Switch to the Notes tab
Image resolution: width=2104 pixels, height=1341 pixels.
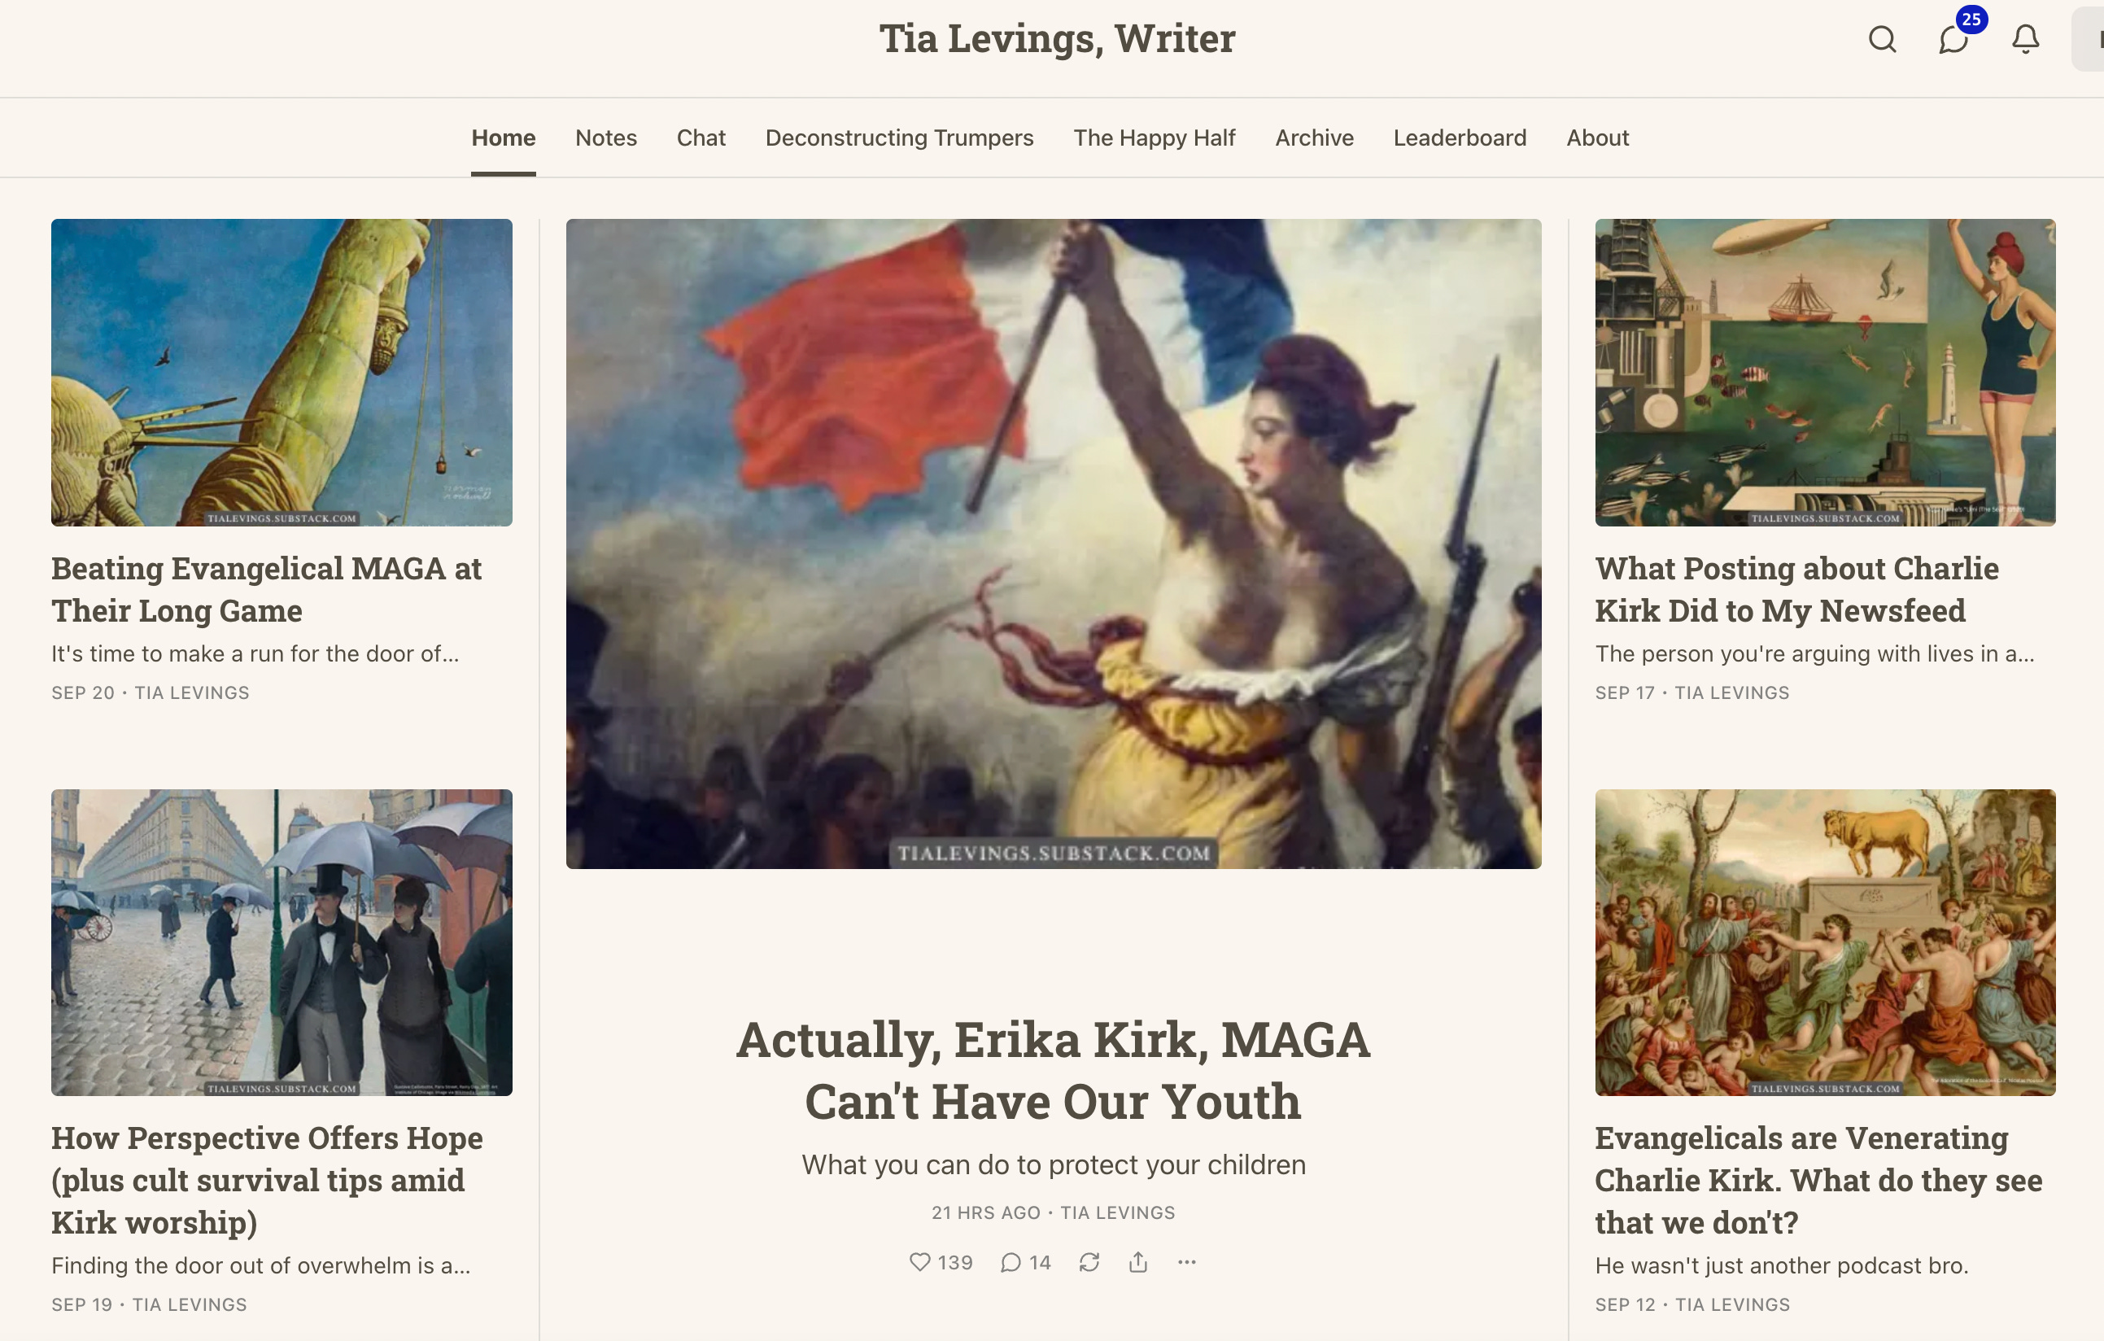(605, 138)
